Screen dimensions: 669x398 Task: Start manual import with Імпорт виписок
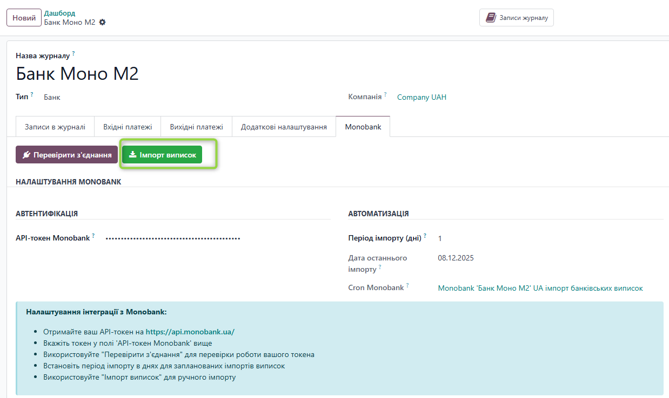(x=162, y=155)
